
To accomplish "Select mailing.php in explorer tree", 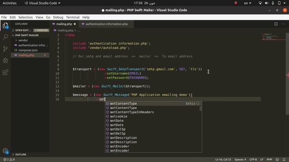I will tap(30, 55).
